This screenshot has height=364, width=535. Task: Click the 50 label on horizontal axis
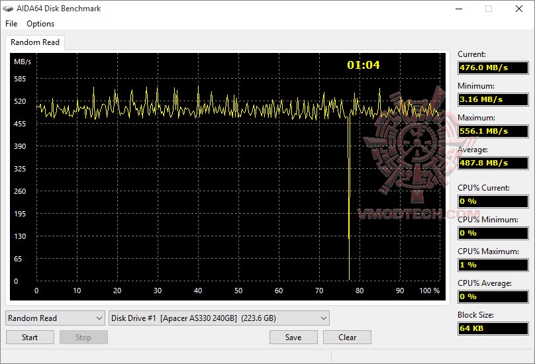(238, 291)
